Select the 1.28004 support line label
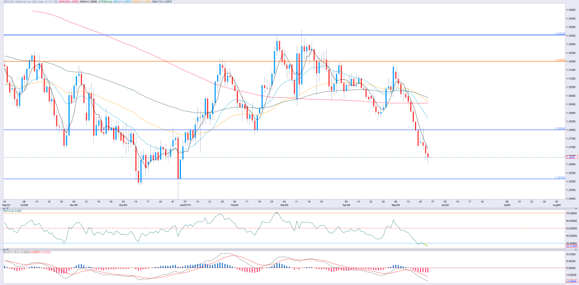Screen dimensions: 579x285 (x=560, y=128)
